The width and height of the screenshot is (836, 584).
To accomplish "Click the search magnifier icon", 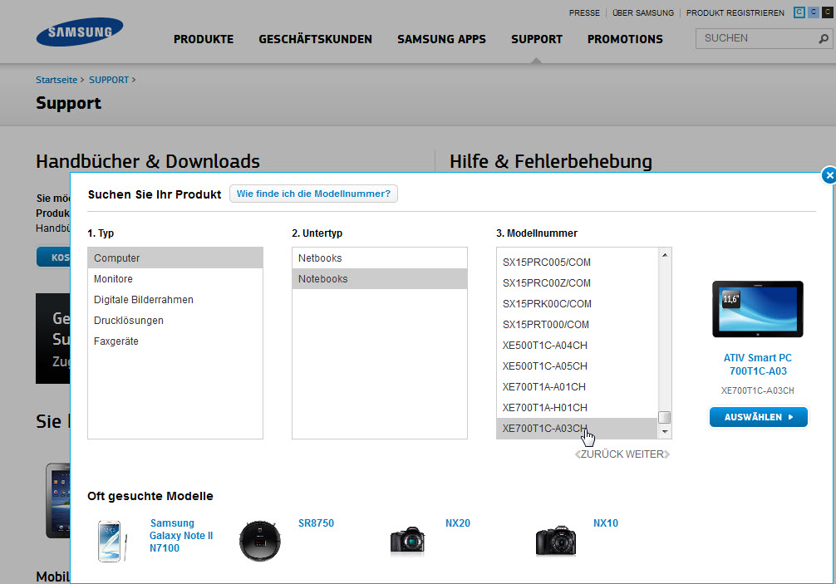I will point(824,39).
